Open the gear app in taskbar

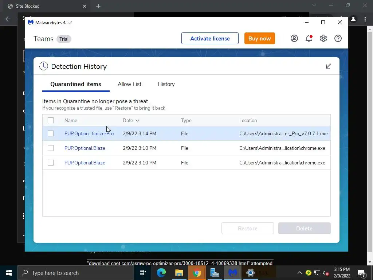coord(250,273)
